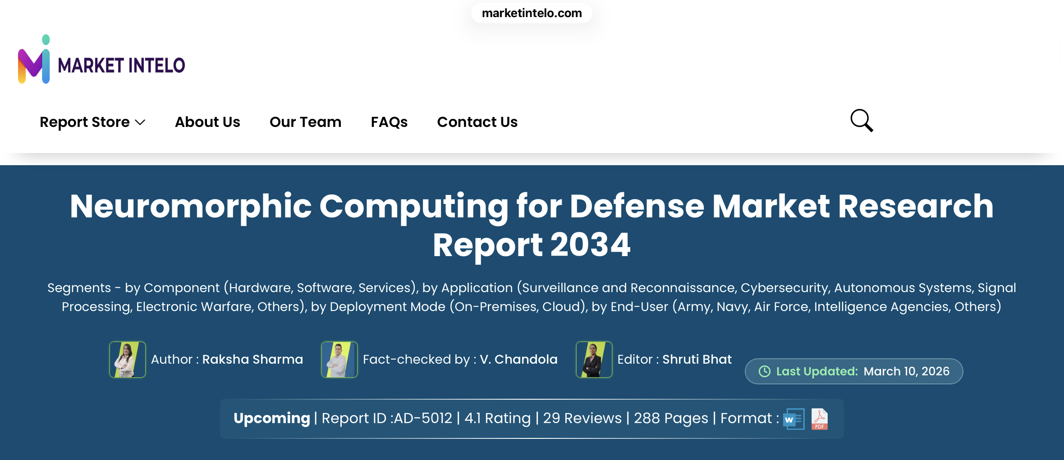Click the PDF format icon
Image resolution: width=1064 pixels, height=460 pixels.
click(x=819, y=419)
